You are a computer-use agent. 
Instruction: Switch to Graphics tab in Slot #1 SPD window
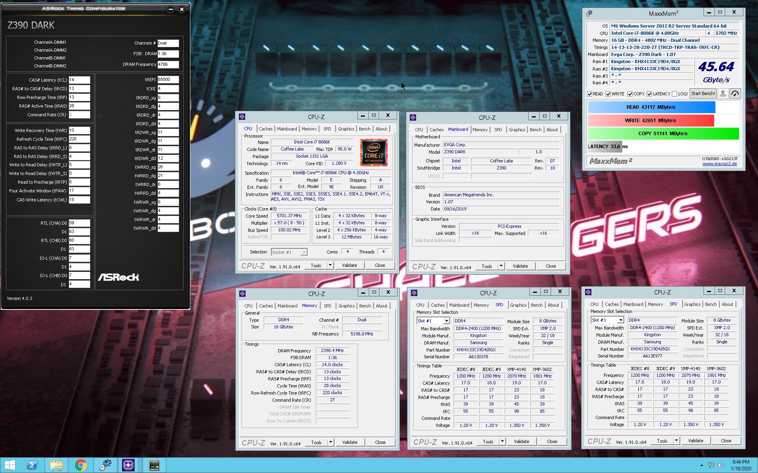click(518, 305)
